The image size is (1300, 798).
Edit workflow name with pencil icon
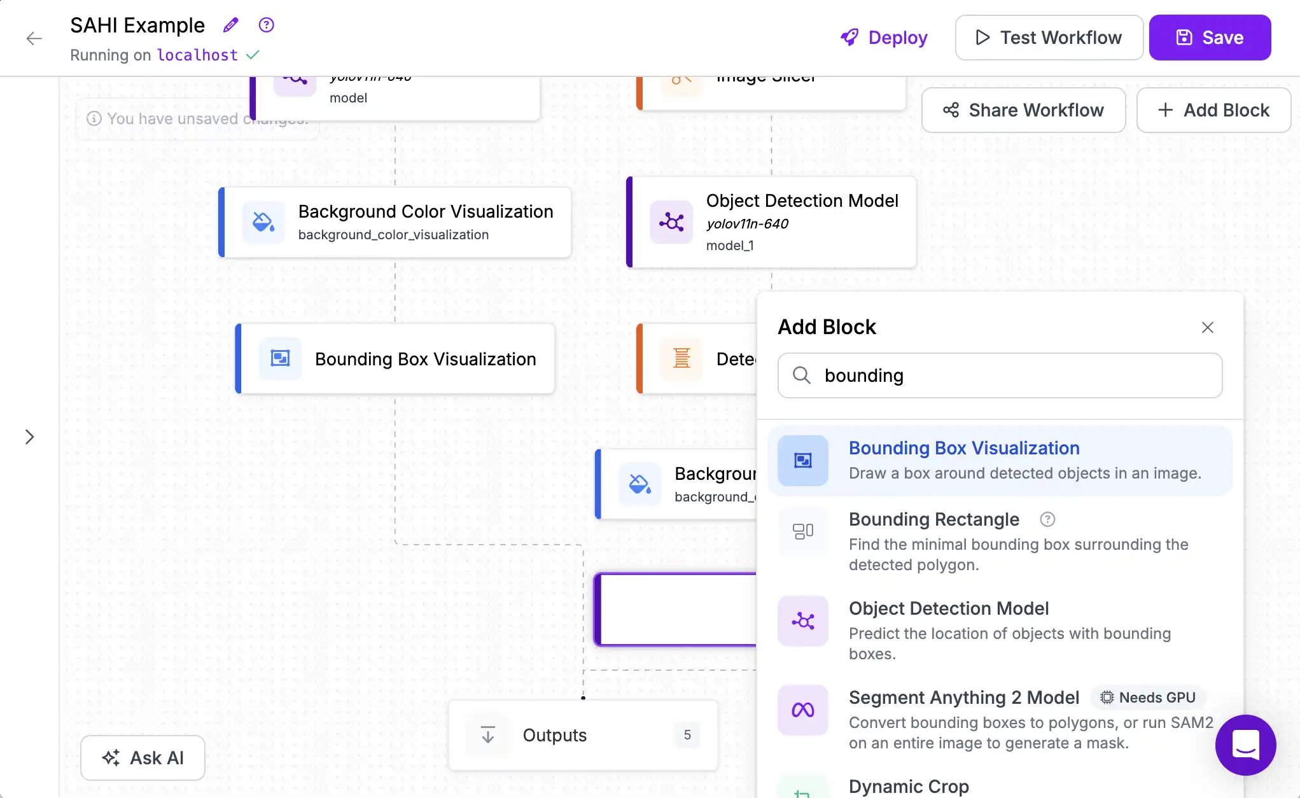click(x=230, y=25)
